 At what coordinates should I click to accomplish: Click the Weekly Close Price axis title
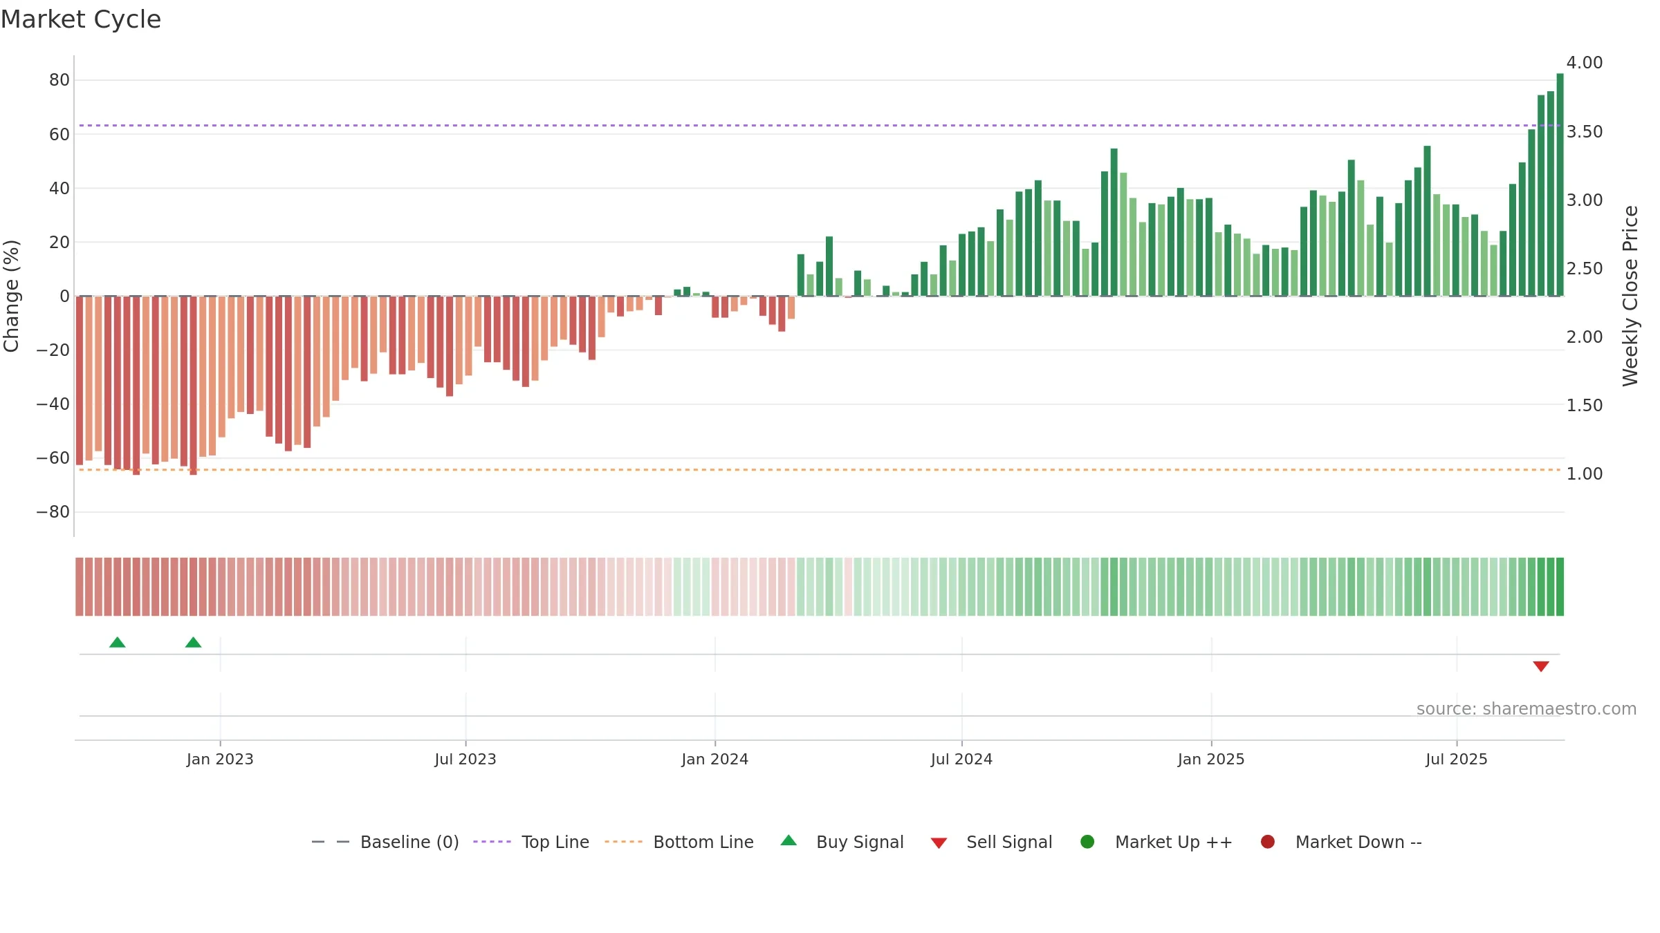click(x=1630, y=296)
